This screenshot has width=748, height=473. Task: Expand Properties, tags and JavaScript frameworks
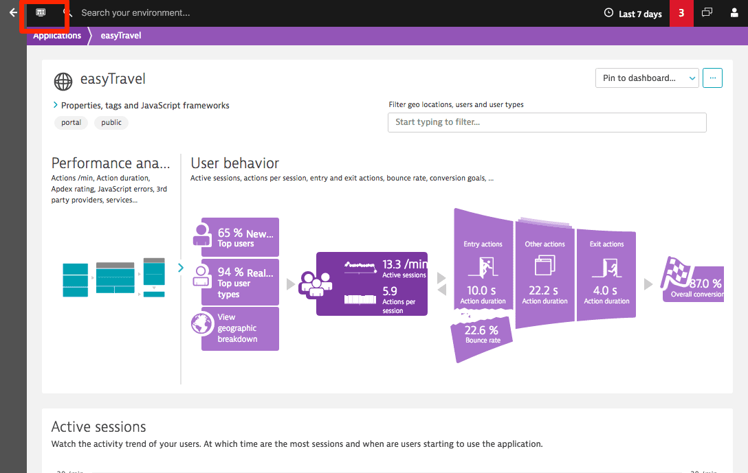(x=141, y=105)
